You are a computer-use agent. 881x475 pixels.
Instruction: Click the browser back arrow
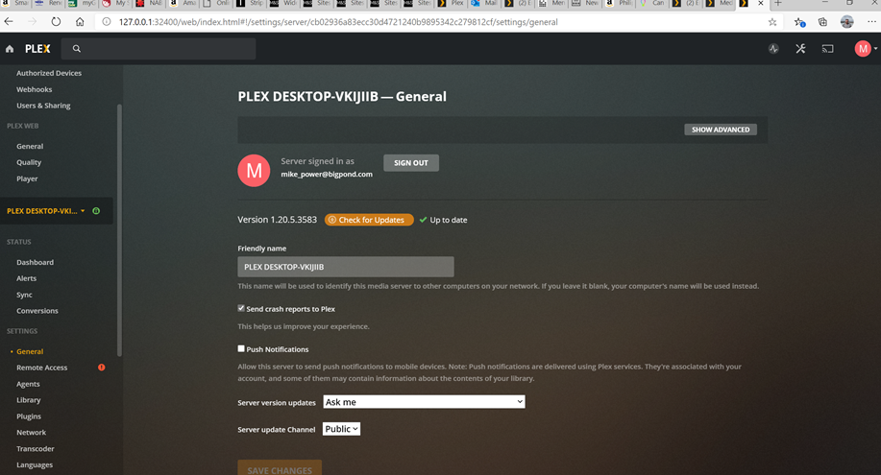pos(9,22)
